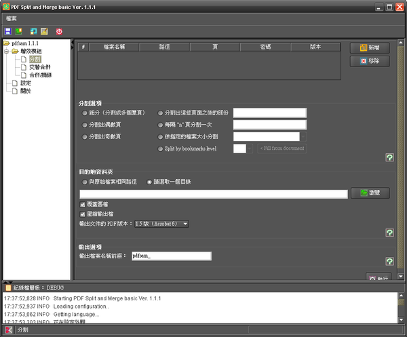The width and height of the screenshot is (407, 337).
Task: Click the pdfsam 1.1.1 root folder icon
Action: click(7, 43)
